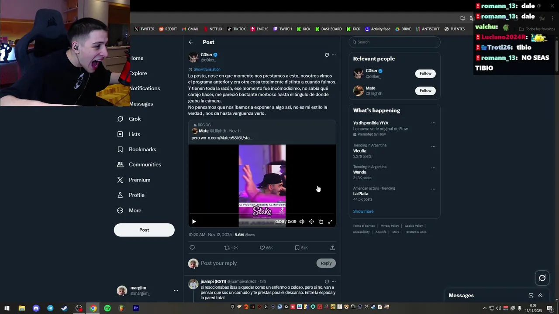Open the FUENTES bookmark
Viewport: 559px width, 314px height.
point(455,29)
